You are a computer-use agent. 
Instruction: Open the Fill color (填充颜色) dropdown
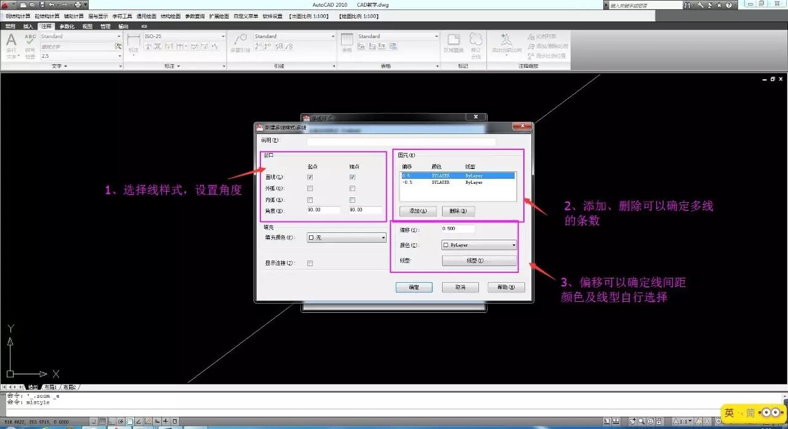point(347,237)
